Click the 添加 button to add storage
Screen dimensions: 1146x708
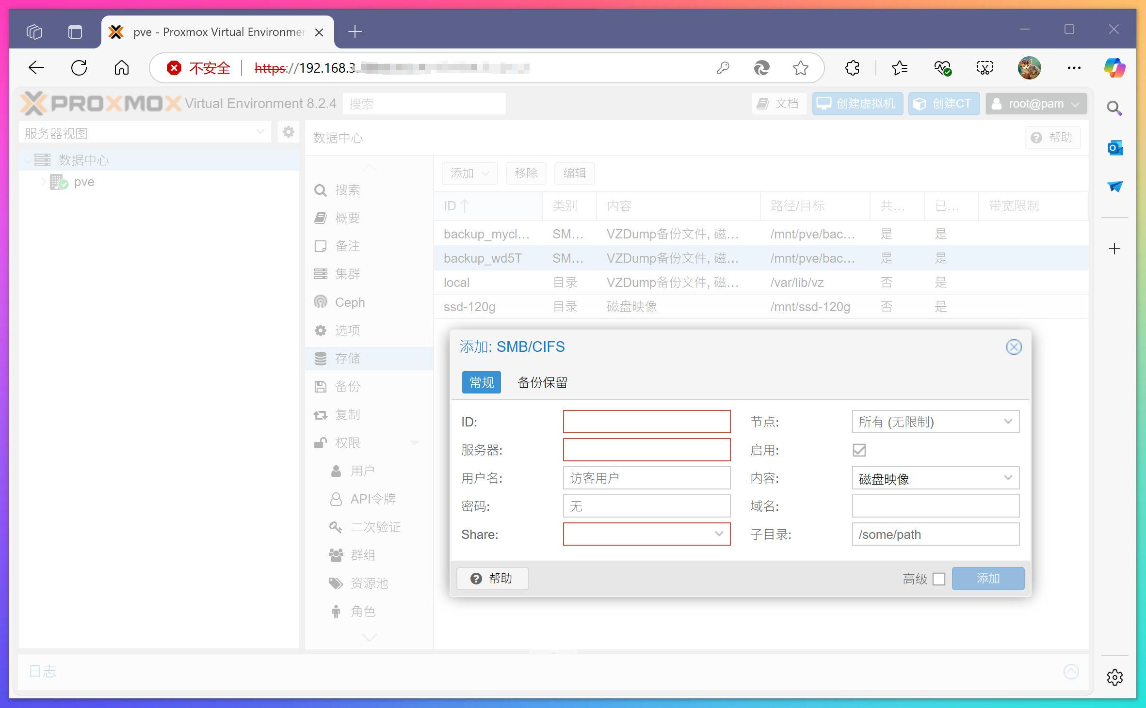988,578
